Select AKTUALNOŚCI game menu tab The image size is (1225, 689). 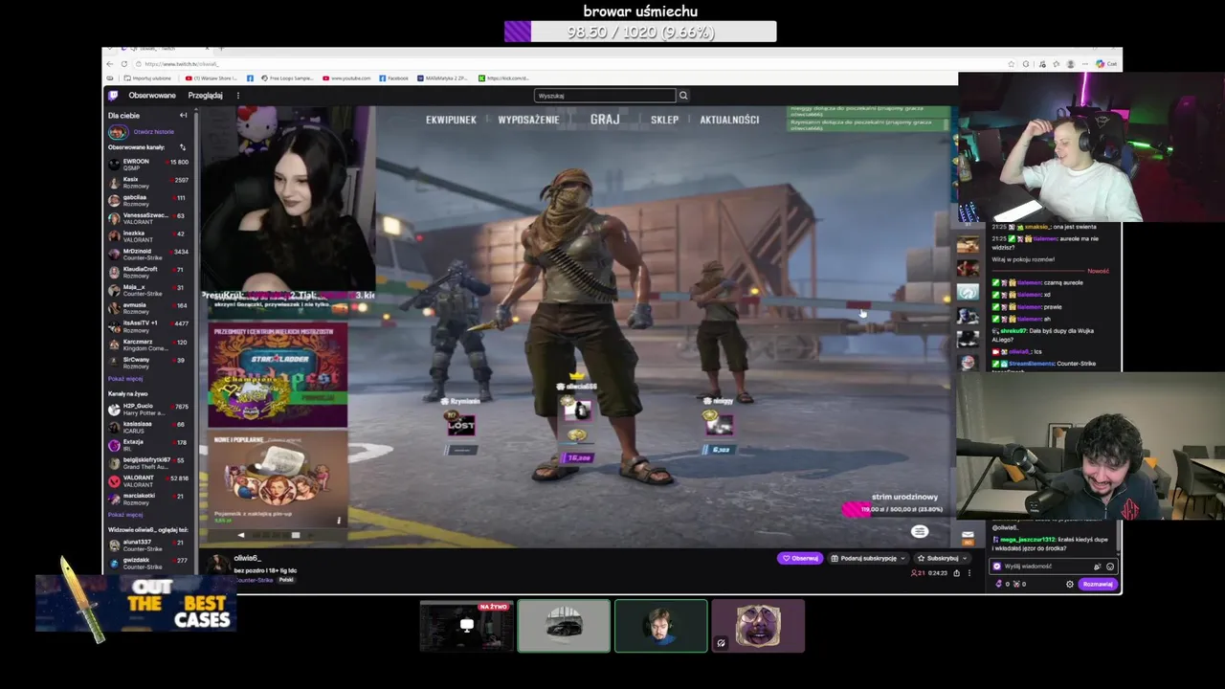(x=729, y=120)
